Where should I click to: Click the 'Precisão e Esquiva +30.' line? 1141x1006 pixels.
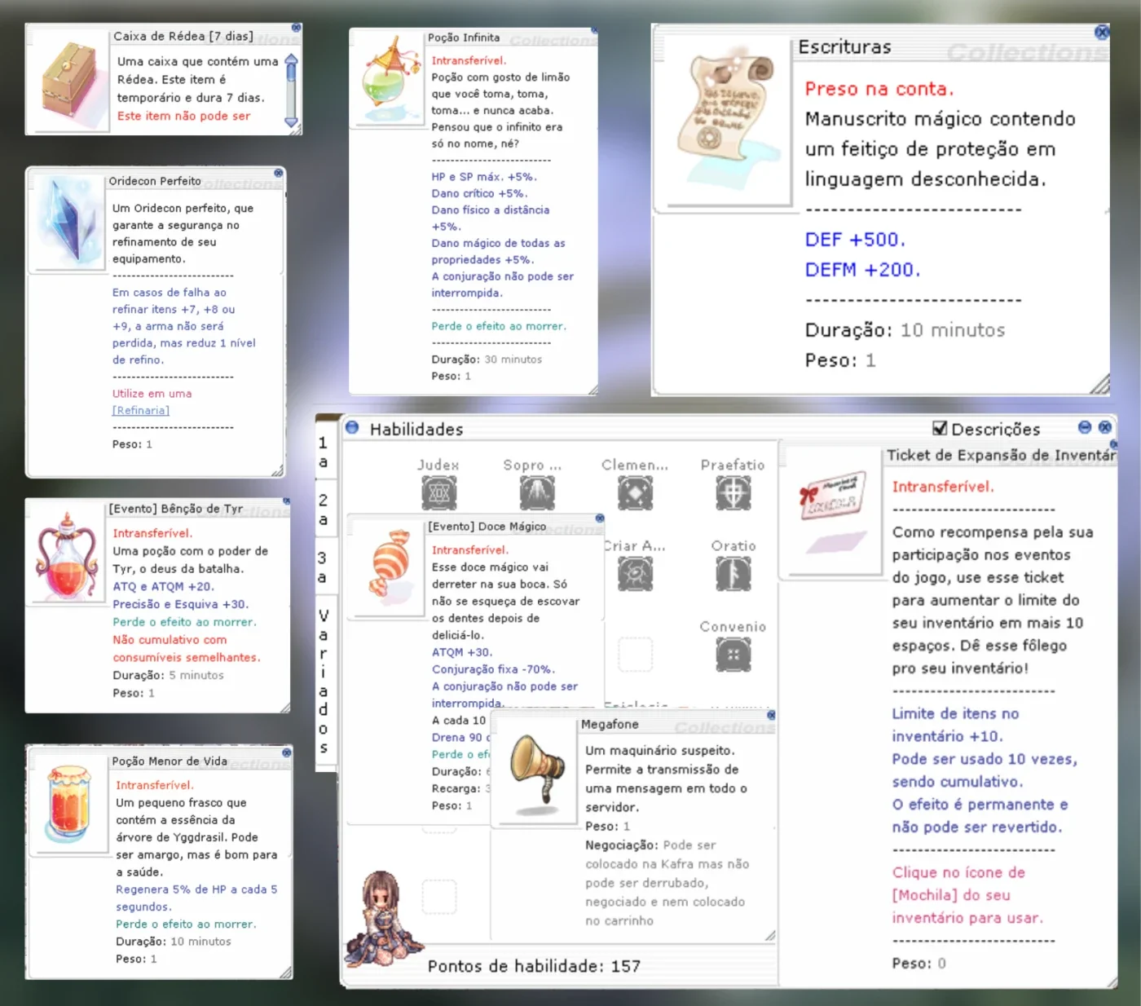(x=180, y=604)
